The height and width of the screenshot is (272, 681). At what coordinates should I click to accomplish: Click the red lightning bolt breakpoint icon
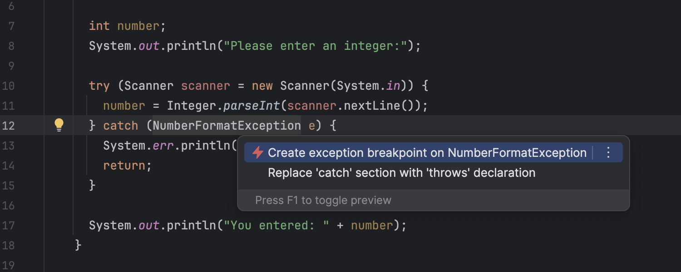[258, 153]
